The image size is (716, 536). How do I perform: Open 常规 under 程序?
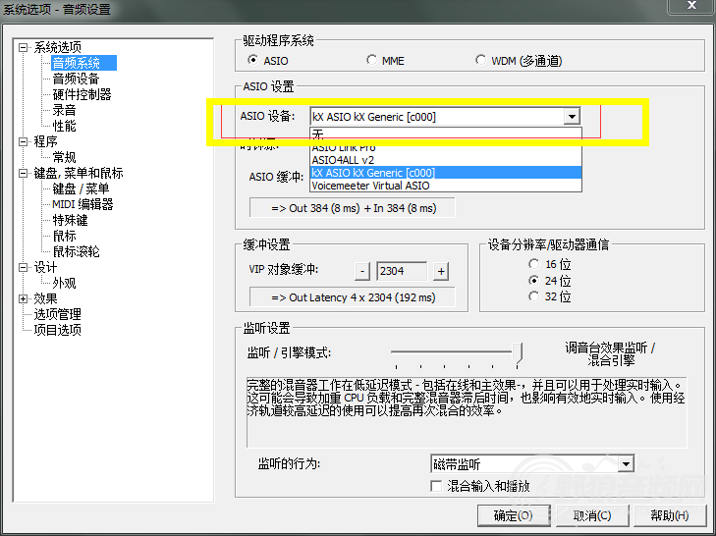tap(64, 157)
